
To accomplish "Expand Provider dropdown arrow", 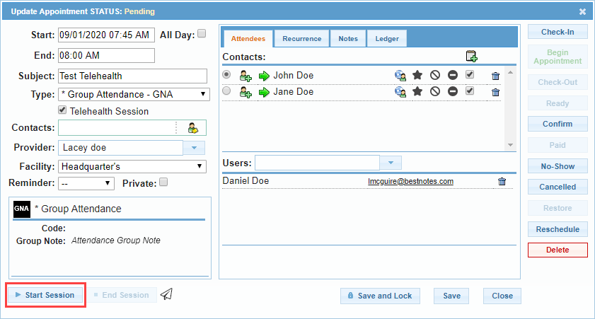I will (194, 148).
